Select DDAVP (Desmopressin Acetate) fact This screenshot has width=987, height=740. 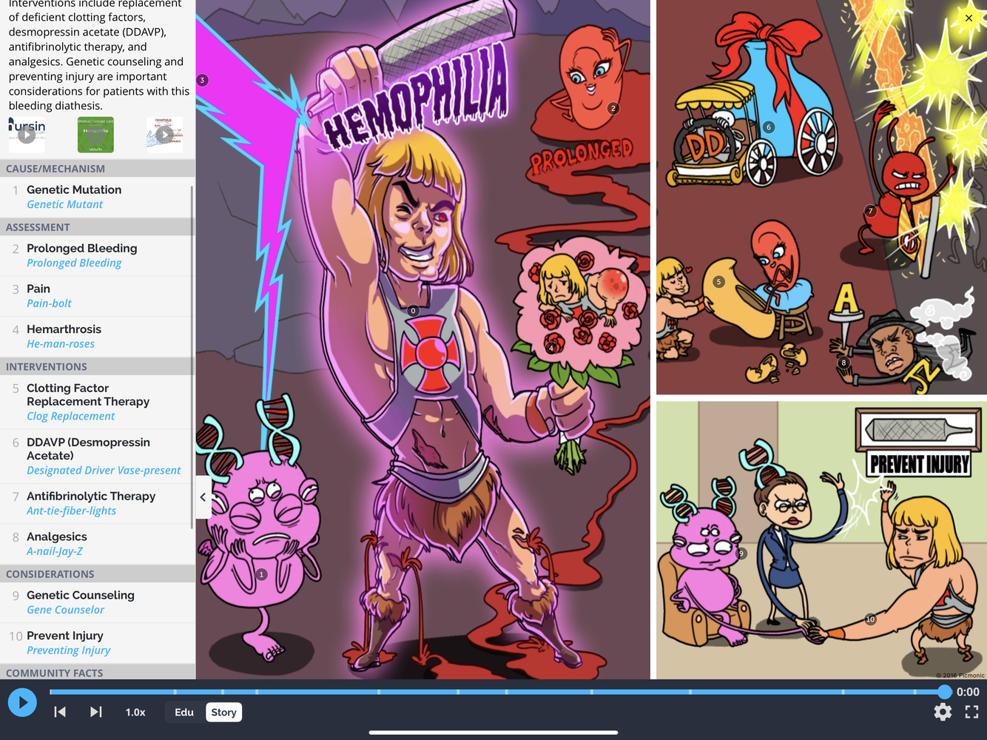click(x=98, y=456)
